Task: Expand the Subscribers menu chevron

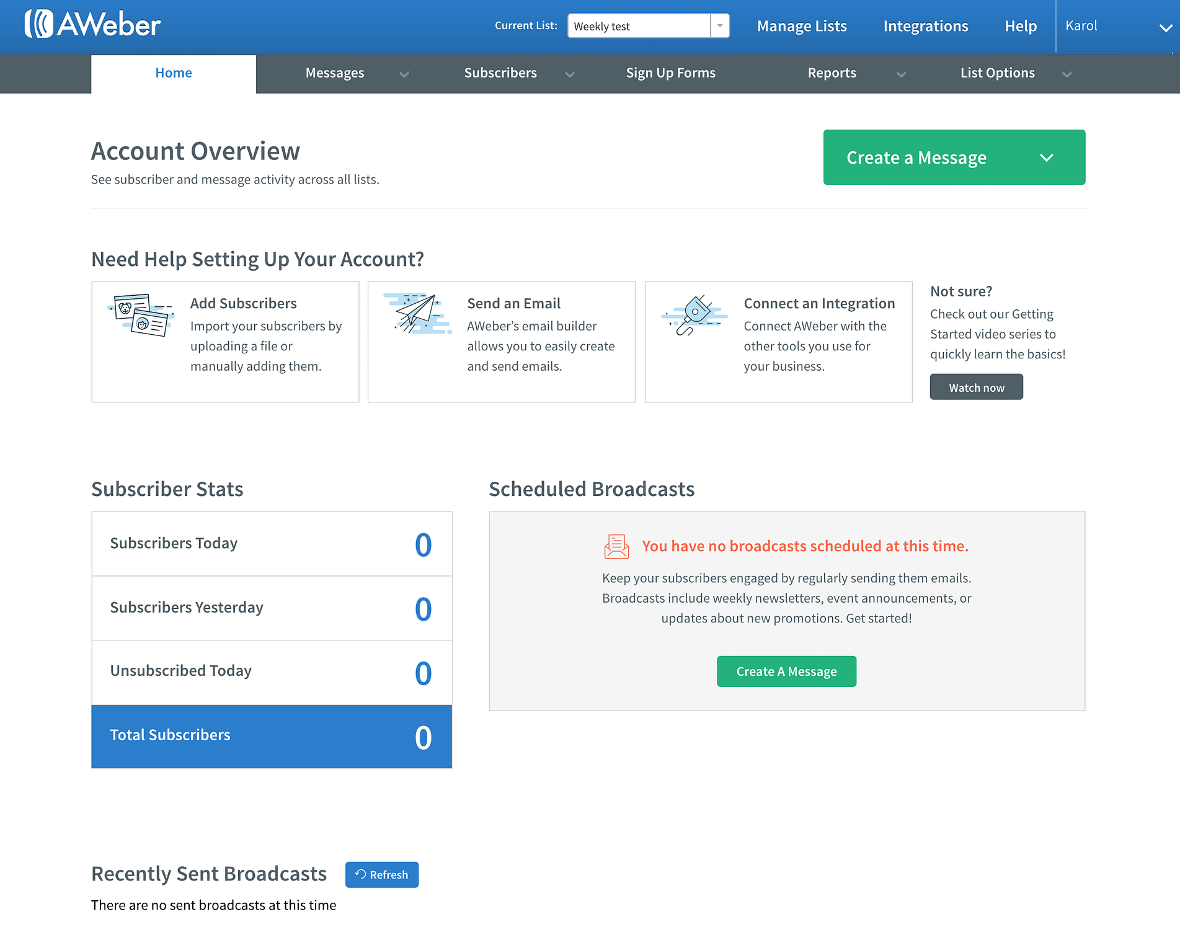Action: pos(570,74)
